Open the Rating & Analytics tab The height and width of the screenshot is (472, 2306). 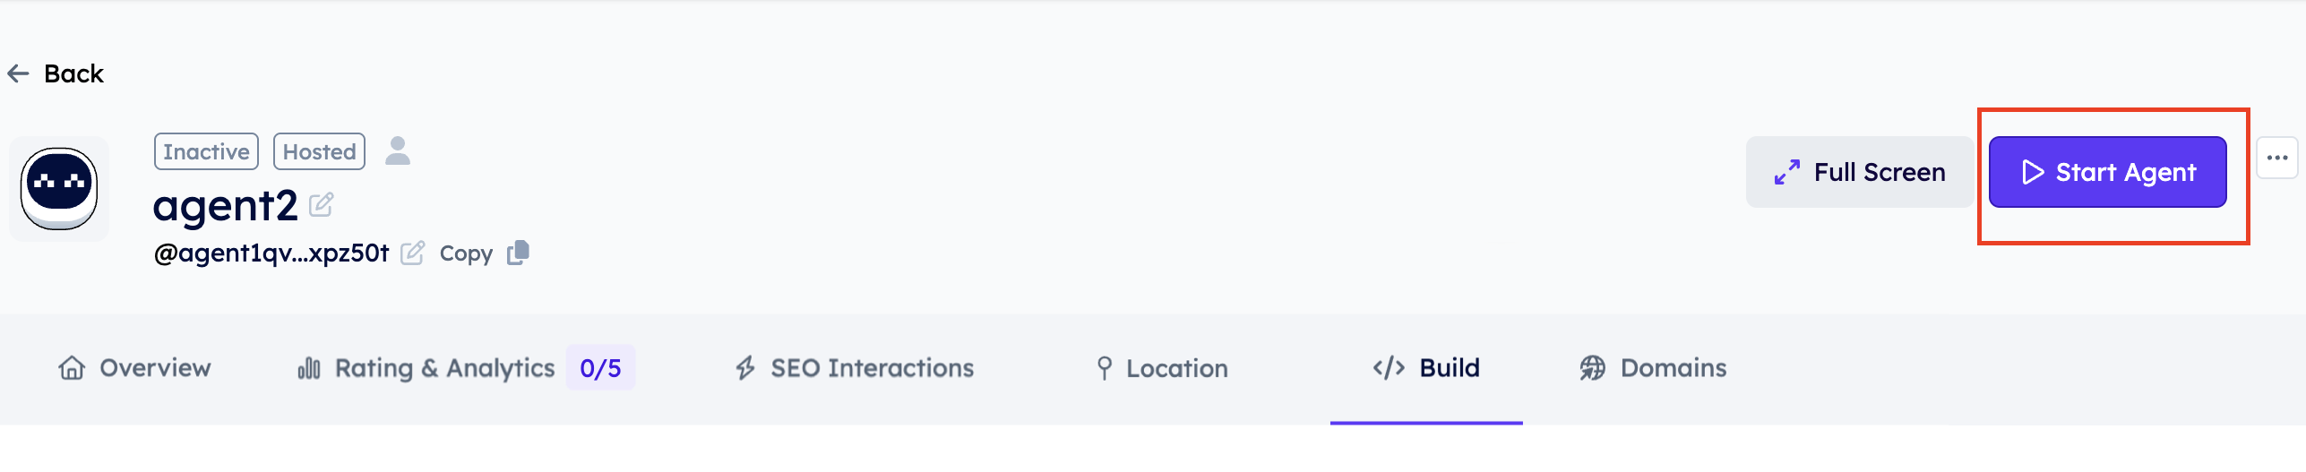click(x=426, y=368)
